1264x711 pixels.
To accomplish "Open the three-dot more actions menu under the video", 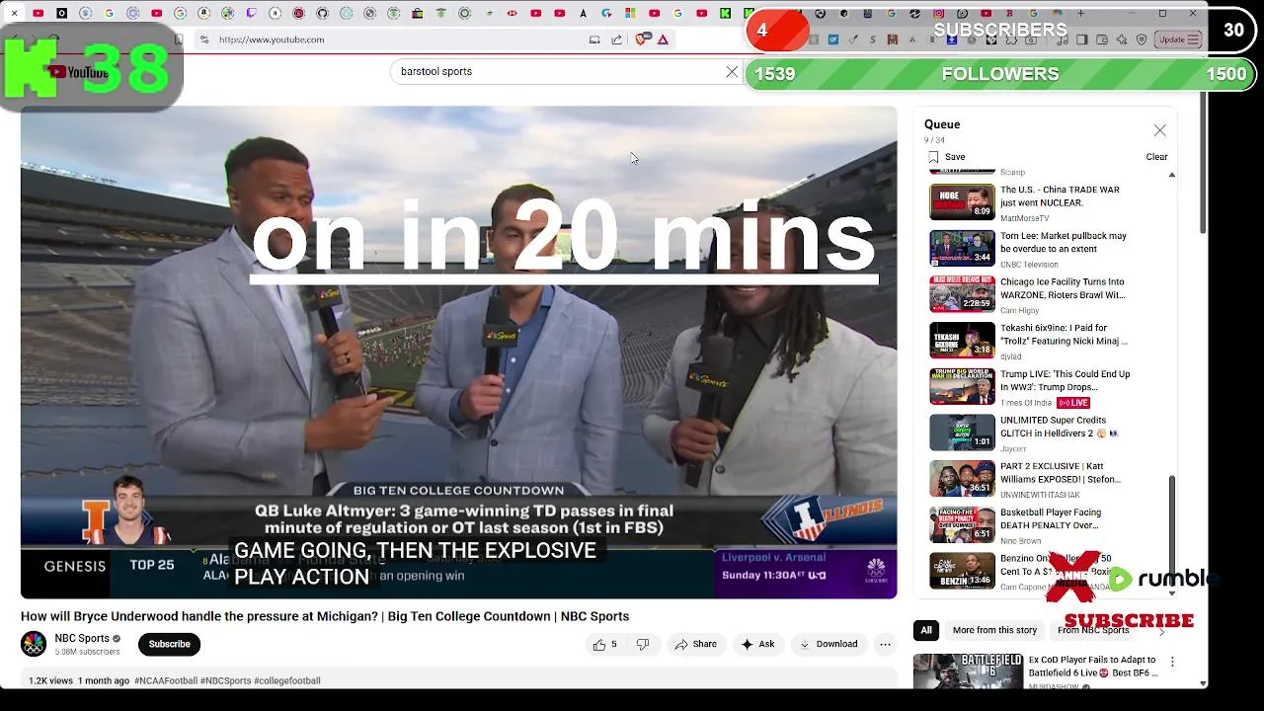I will pyautogui.click(x=885, y=645).
